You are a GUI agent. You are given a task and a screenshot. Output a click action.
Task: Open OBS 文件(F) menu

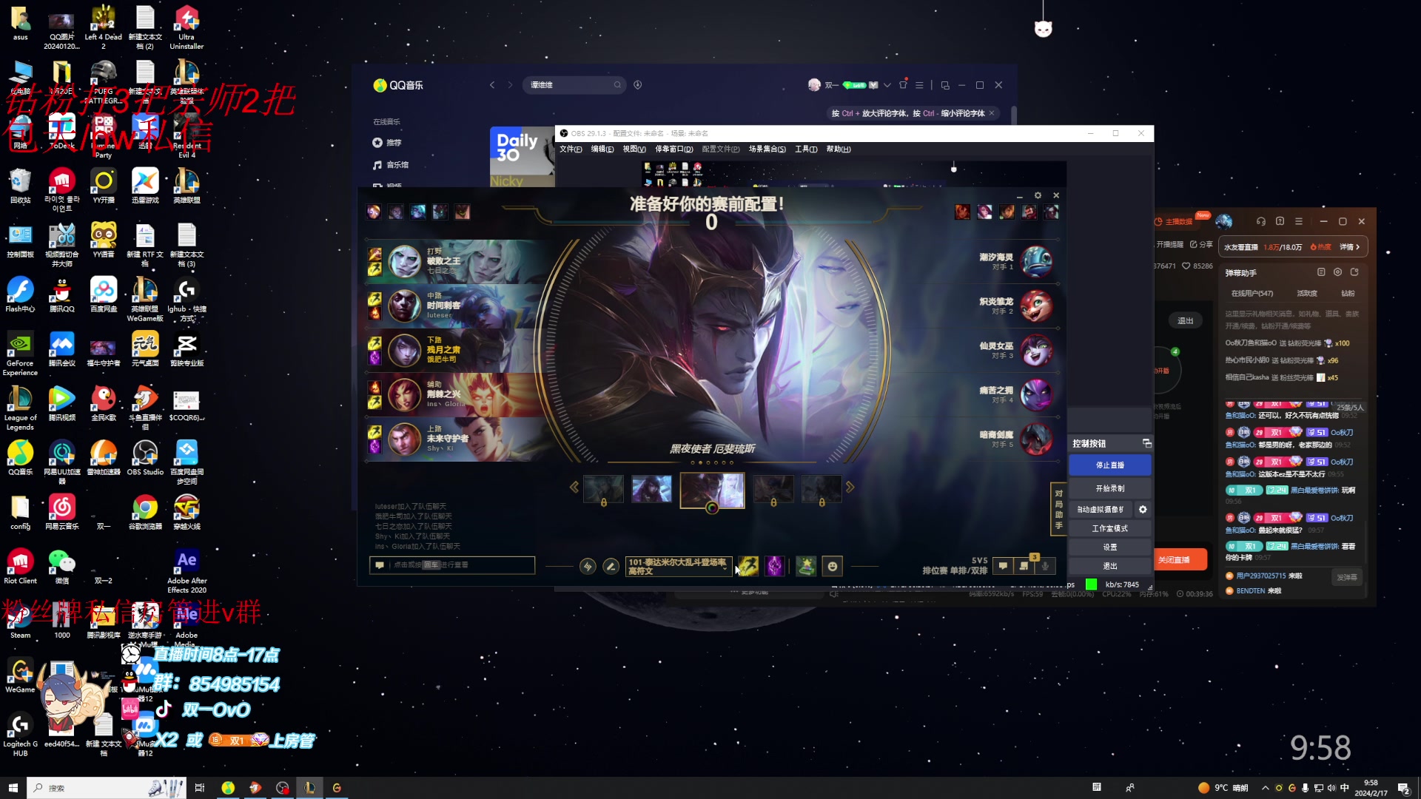571,149
